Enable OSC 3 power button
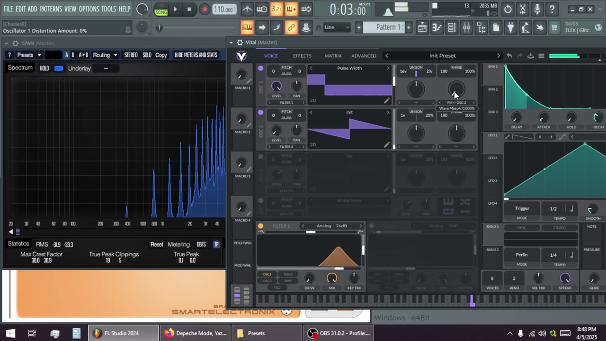 coord(260,156)
